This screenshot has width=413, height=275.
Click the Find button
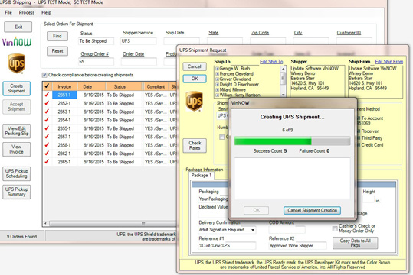point(57,36)
